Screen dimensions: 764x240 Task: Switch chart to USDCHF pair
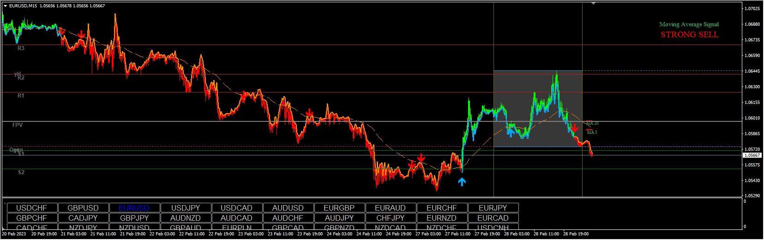coord(32,208)
